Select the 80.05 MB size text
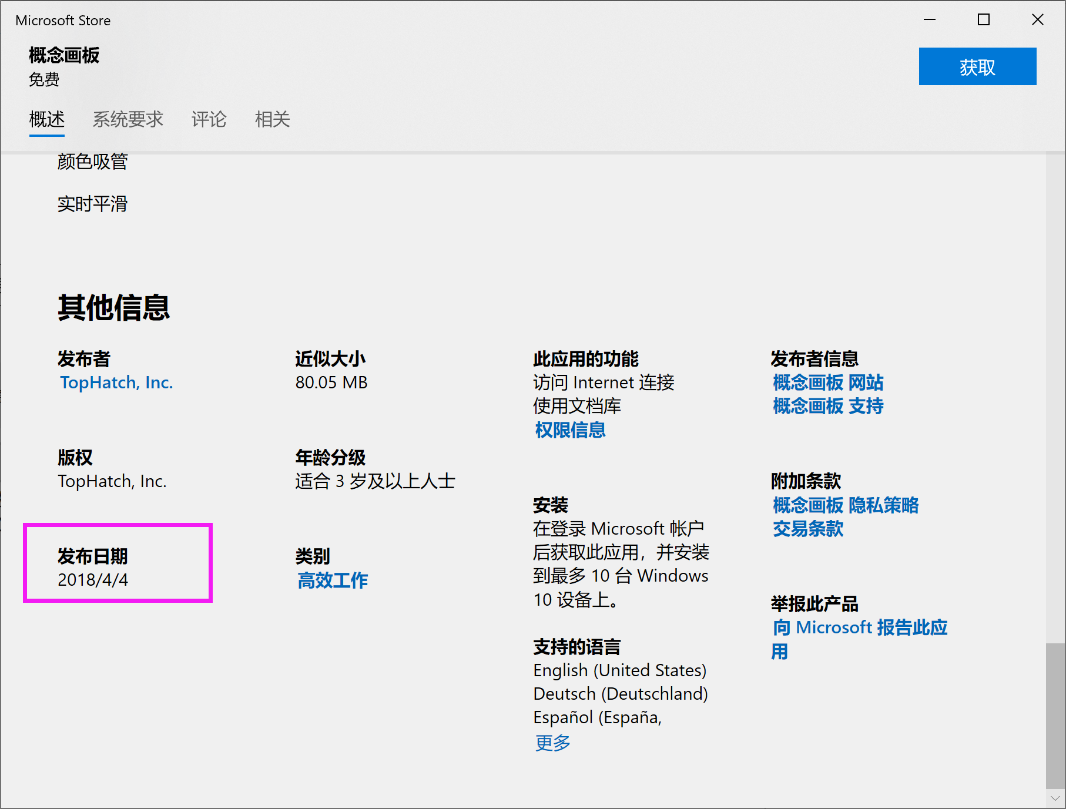This screenshot has width=1066, height=809. pyautogui.click(x=331, y=382)
